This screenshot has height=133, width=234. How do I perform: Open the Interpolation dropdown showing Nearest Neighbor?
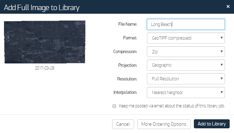click(x=186, y=92)
